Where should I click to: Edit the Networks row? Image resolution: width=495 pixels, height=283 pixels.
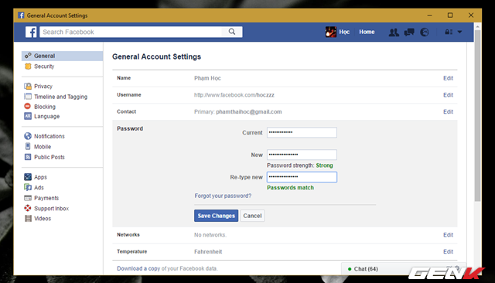pos(448,235)
